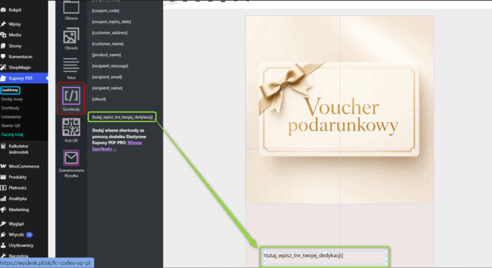Open the Kokpit dashboard menu

click(15, 10)
